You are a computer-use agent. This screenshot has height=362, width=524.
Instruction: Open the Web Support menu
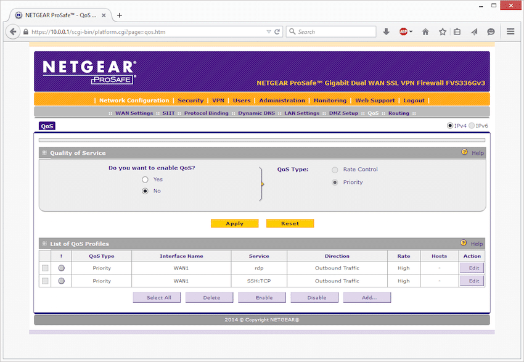375,101
